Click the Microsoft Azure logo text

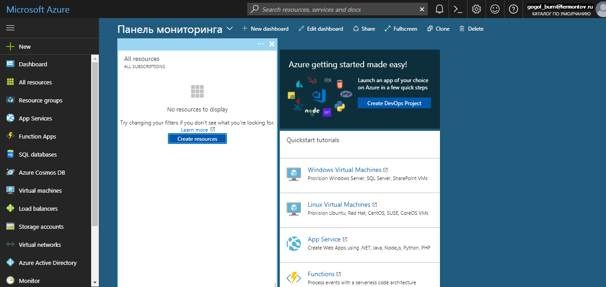(x=38, y=9)
